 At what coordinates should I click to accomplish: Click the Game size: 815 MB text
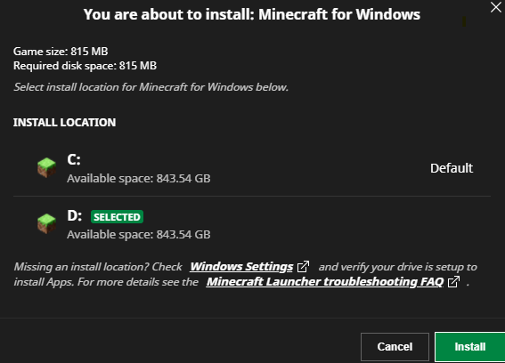(x=61, y=52)
